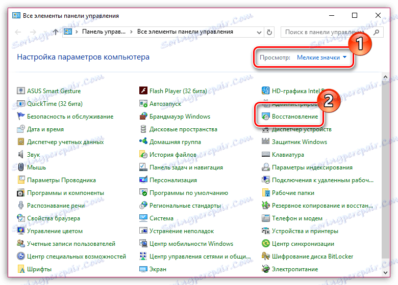The height and width of the screenshot is (285, 398).
Task: Click the Автозапуск icon
Action: [143, 103]
